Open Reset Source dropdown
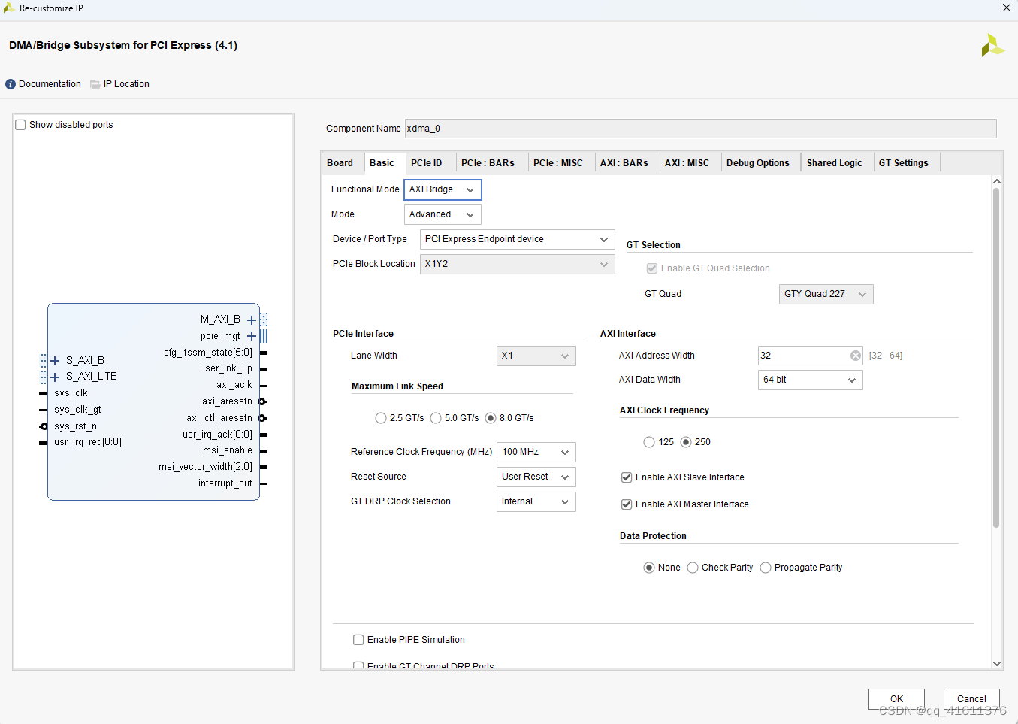 536,477
